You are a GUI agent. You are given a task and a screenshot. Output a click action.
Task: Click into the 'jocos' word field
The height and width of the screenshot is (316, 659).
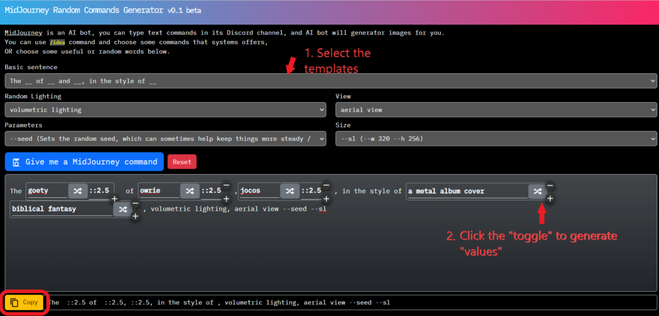pos(259,191)
